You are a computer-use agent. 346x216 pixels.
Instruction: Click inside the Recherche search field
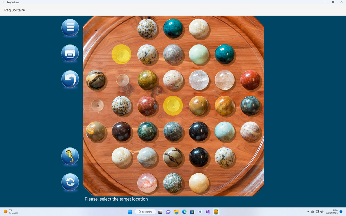pyautogui.click(x=145, y=212)
